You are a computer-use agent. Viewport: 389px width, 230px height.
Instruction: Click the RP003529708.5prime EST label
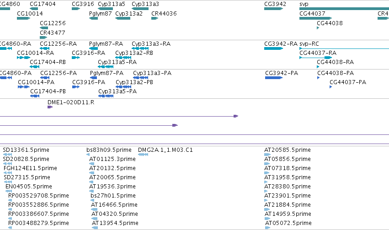pyautogui.click(x=38, y=196)
